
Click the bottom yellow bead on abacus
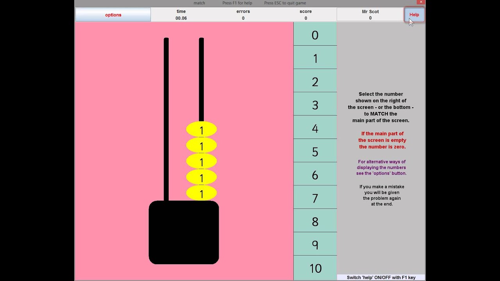pos(201,193)
